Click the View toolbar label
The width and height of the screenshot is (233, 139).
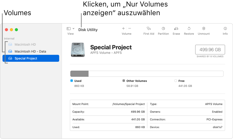tap(70, 34)
